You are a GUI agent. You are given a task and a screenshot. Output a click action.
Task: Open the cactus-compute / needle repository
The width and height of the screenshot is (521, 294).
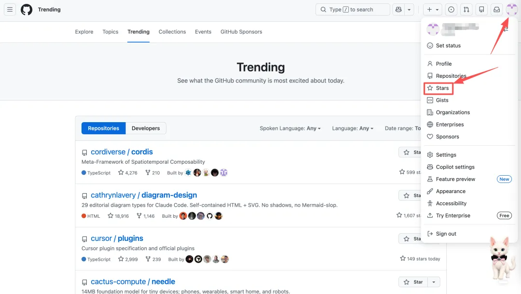tap(133, 281)
